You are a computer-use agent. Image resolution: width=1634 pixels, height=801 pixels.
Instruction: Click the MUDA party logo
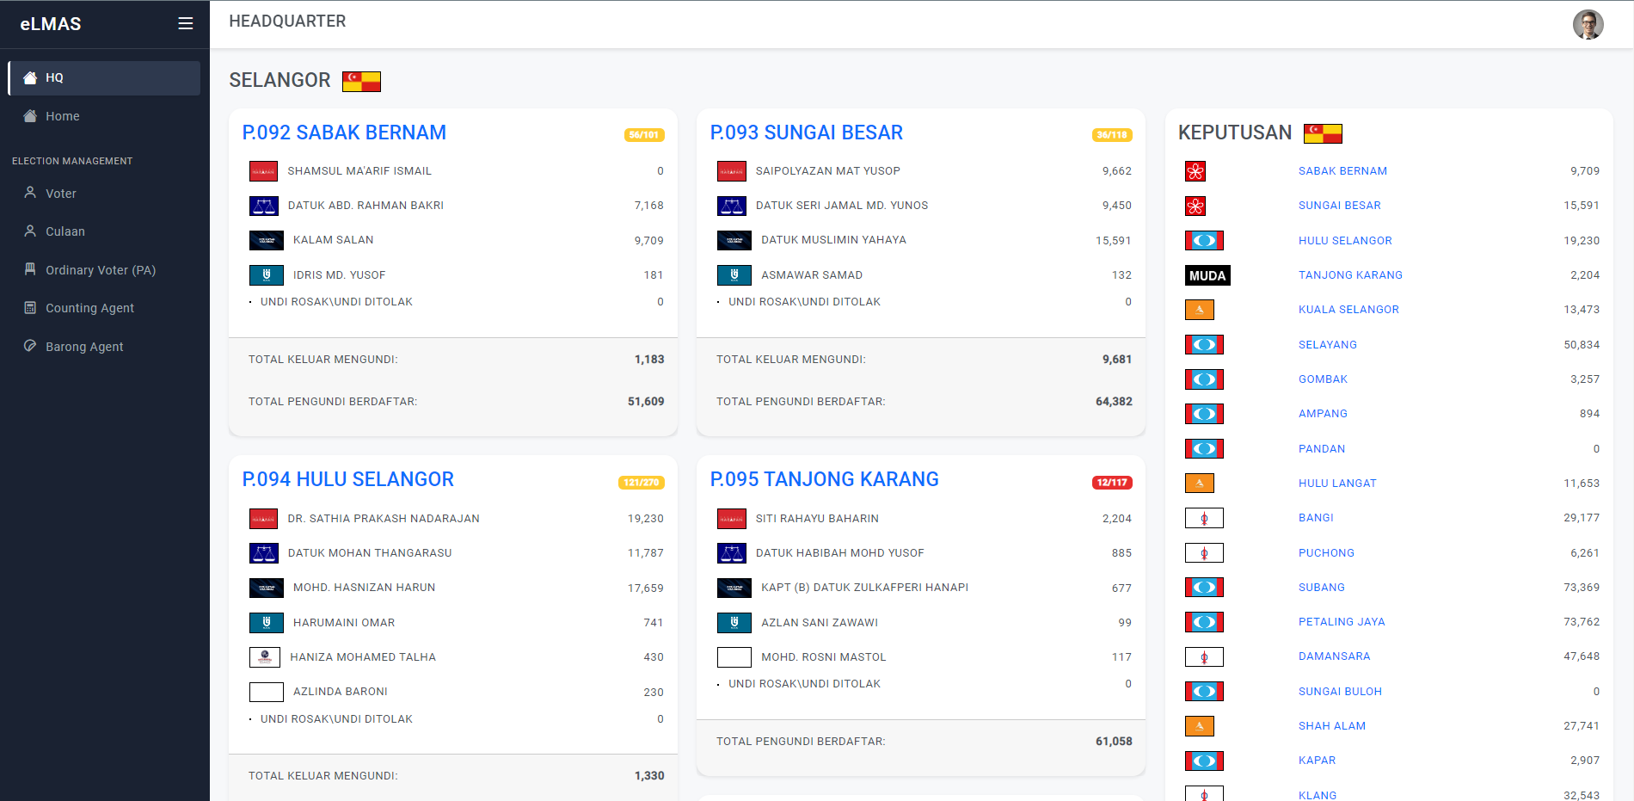[1207, 275]
